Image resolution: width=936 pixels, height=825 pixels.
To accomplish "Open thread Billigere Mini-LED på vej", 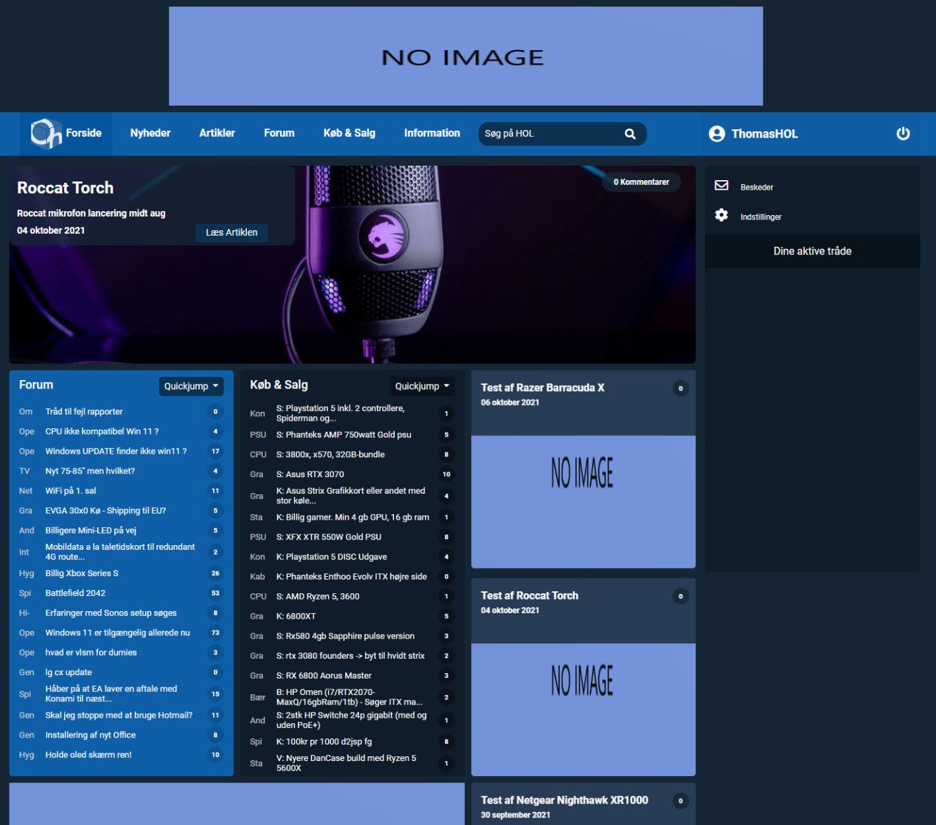I will [91, 531].
